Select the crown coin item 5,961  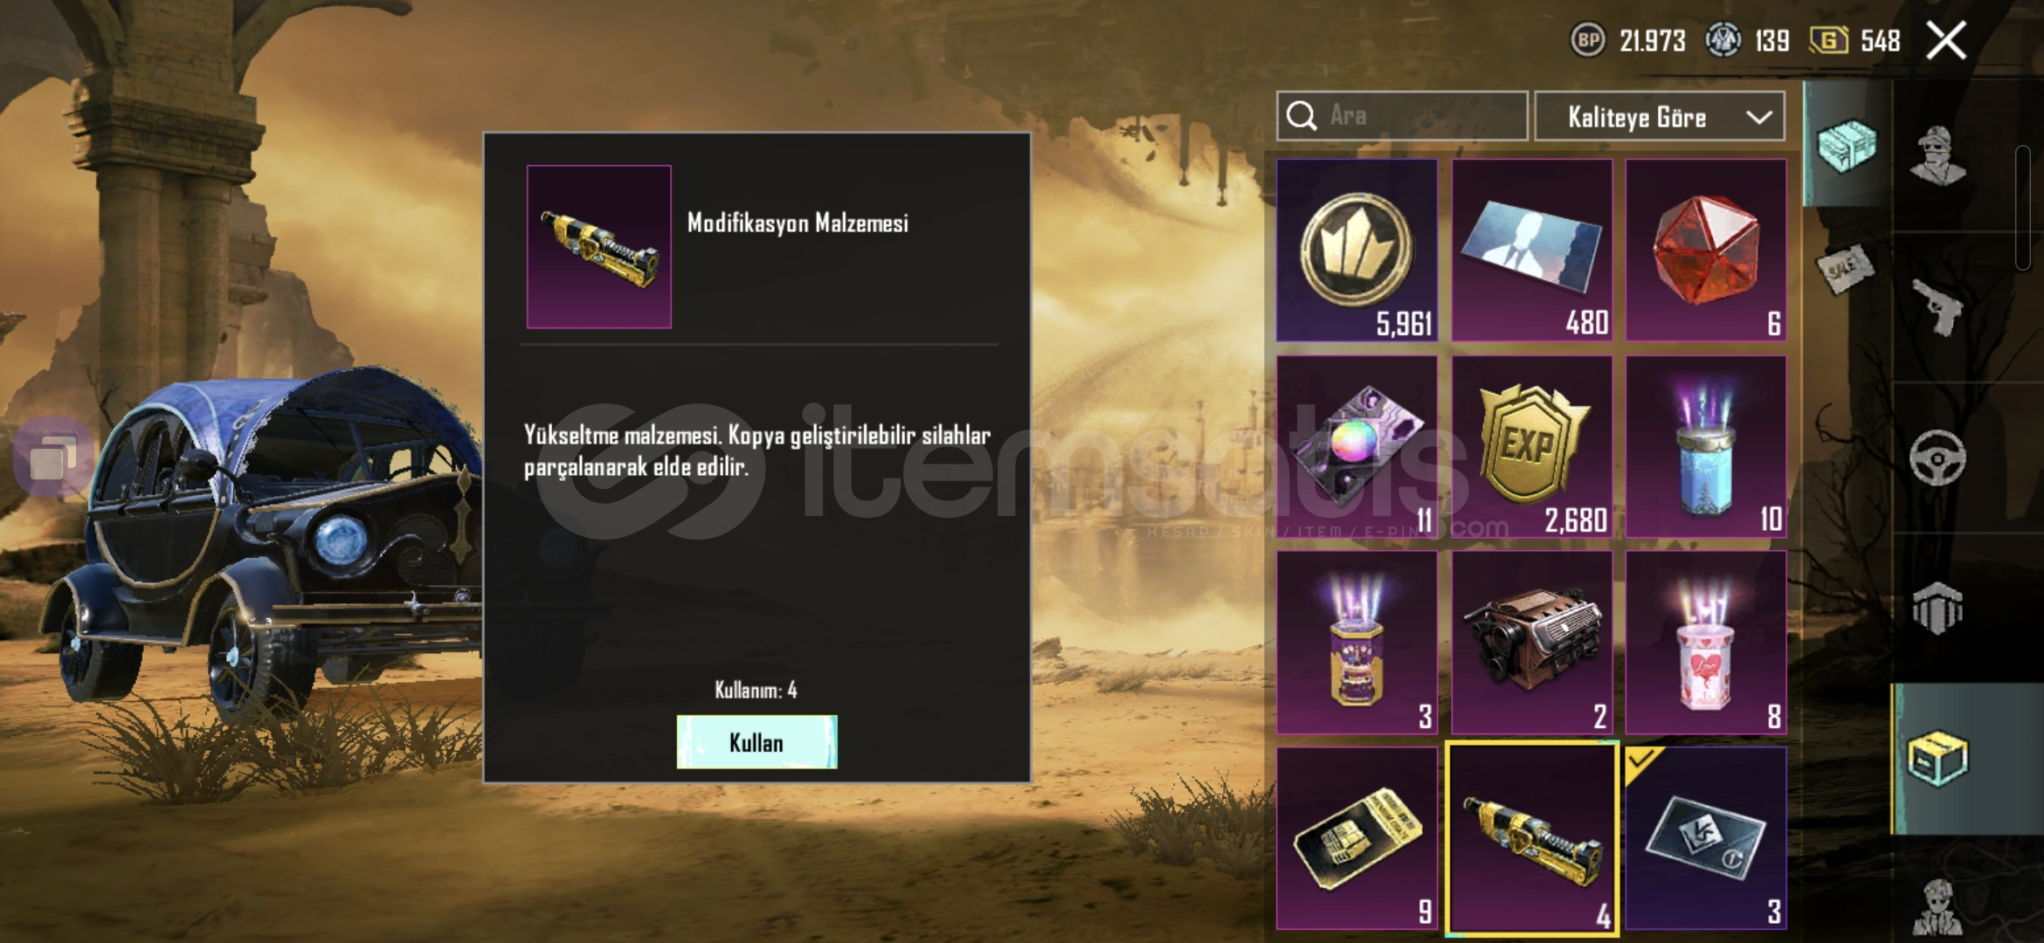(x=1357, y=250)
